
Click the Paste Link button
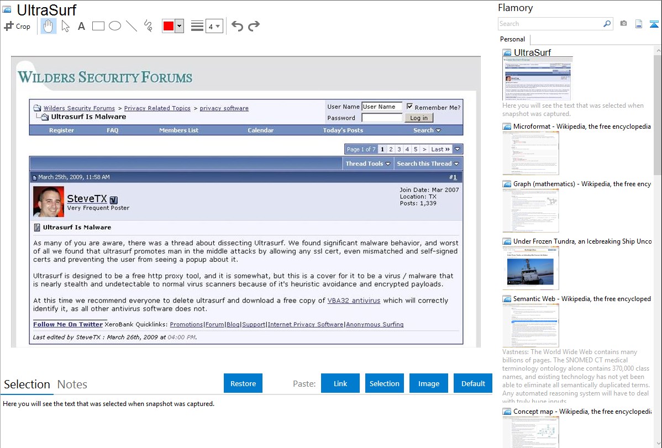coord(340,383)
